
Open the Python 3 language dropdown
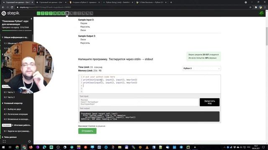tap(201, 68)
